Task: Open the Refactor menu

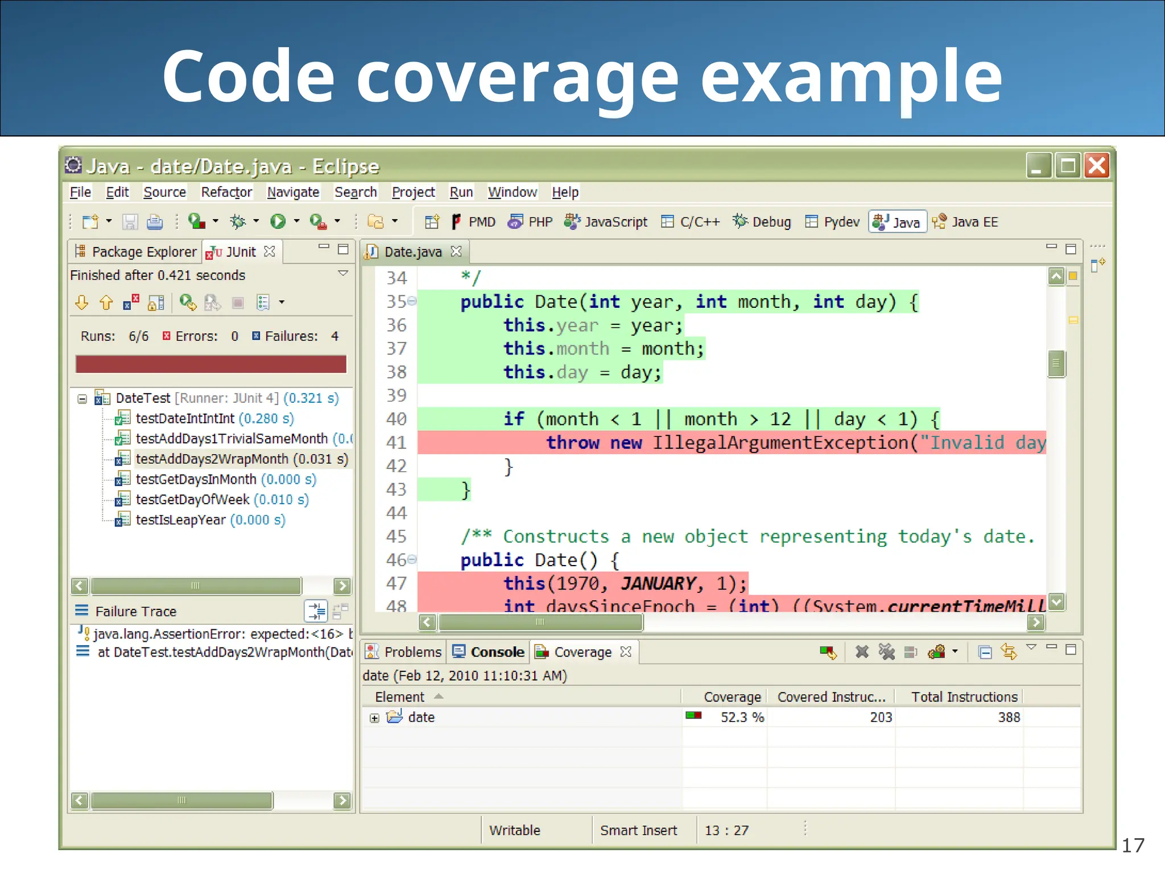Action: (x=226, y=192)
